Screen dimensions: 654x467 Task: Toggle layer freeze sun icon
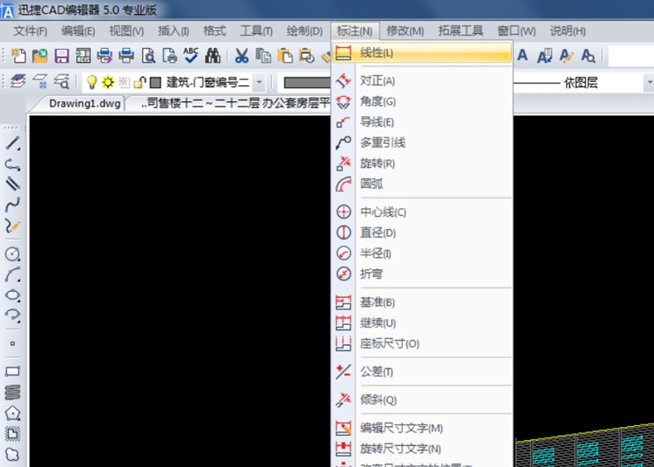coord(107,82)
